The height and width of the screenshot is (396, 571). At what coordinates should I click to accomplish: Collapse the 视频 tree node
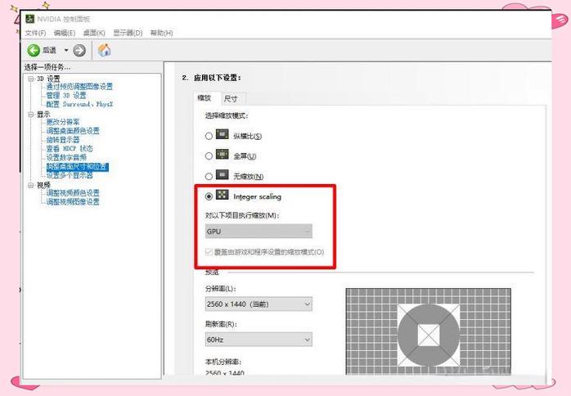pyautogui.click(x=31, y=185)
